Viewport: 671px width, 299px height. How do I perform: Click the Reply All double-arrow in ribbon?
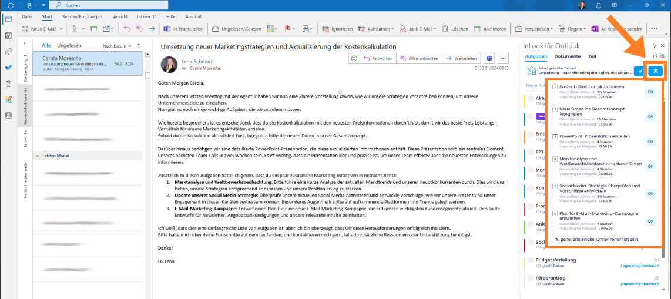coord(139,29)
